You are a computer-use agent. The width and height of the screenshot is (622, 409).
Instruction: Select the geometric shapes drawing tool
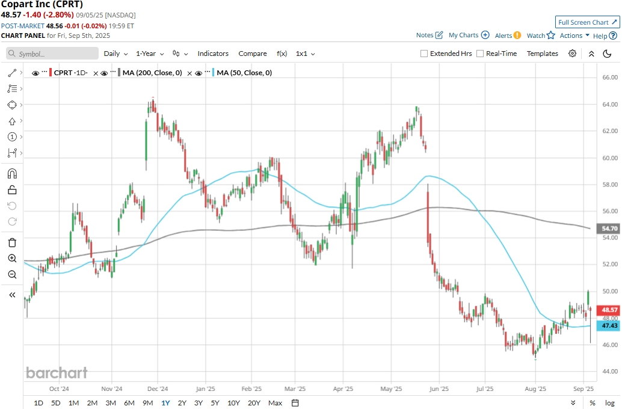coord(12,105)
